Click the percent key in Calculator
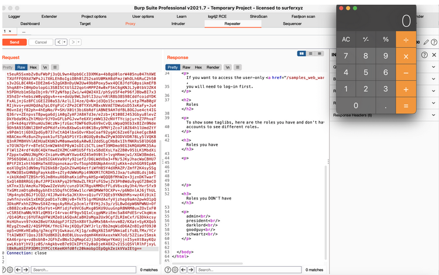 386,39
